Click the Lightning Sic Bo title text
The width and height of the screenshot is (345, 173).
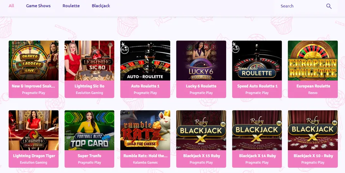click(x=89, y=86)
